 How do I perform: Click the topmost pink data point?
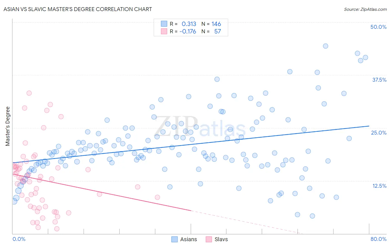(29, 93)
